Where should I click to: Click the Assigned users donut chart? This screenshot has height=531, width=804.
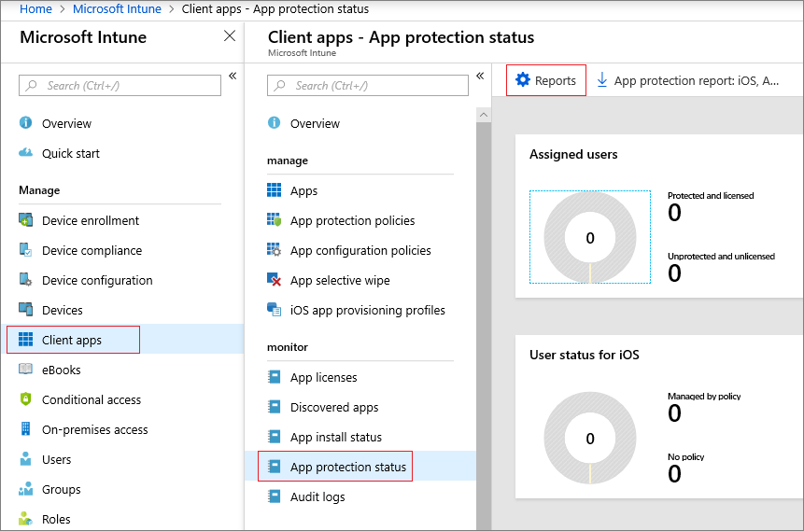pyautogui.click(x=590, y=237)
